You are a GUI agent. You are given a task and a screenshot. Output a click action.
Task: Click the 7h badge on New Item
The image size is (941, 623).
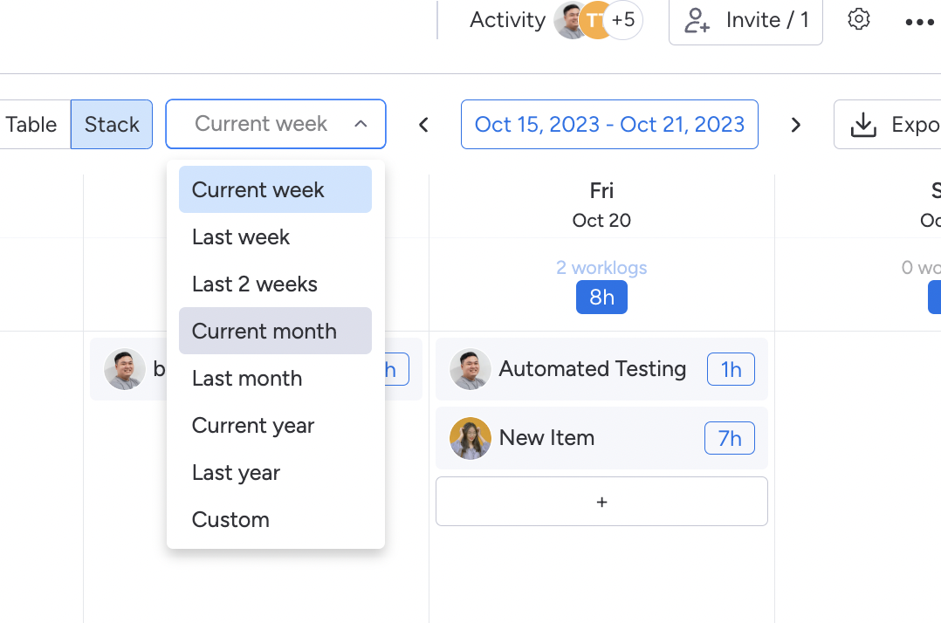tap(729, 438)
